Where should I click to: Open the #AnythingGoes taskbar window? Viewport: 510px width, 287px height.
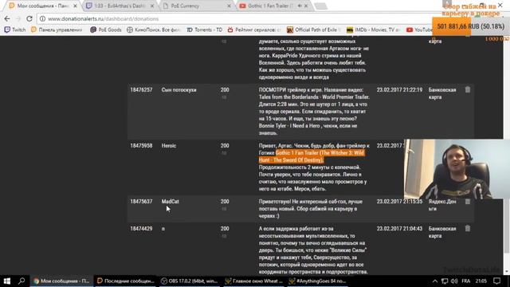tap(317, 281)
